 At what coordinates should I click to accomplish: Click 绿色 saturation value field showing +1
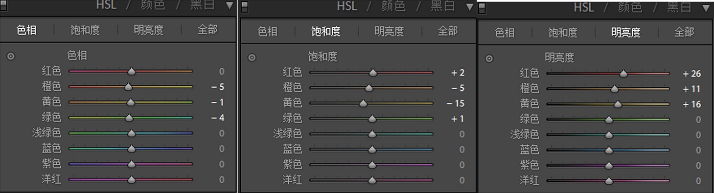(458, 119)
